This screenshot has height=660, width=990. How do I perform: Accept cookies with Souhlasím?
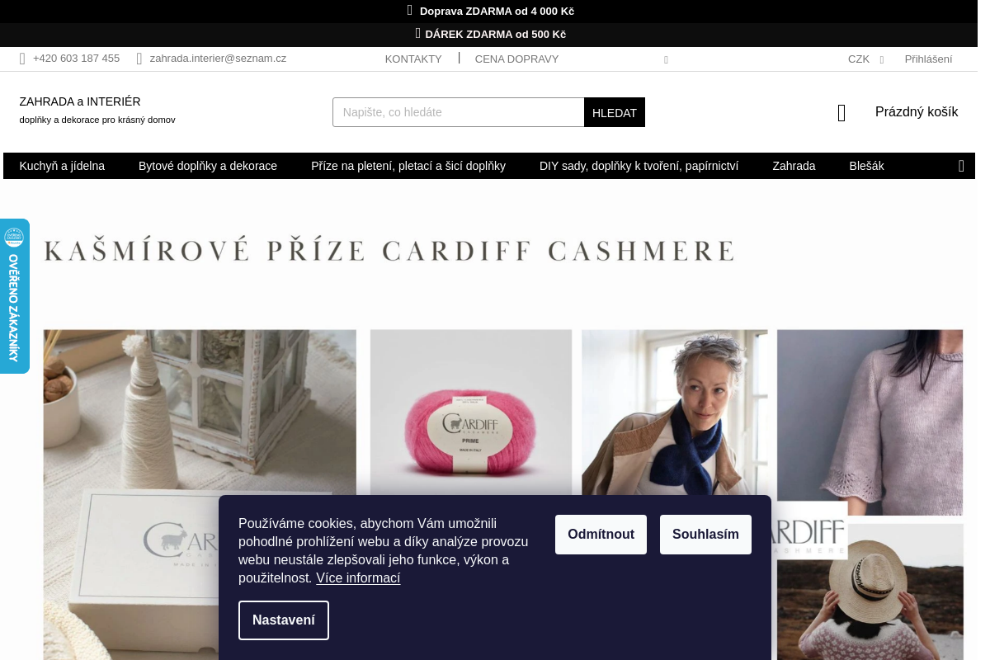click(x=705, y=535)
